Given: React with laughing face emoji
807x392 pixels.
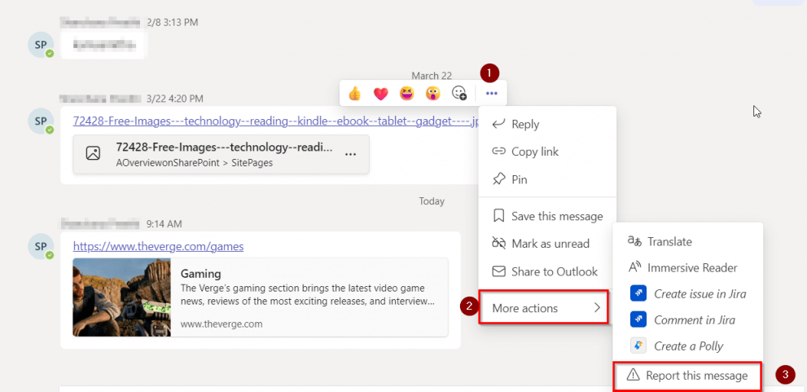Looking at the screenshot, I should point(406,93).
